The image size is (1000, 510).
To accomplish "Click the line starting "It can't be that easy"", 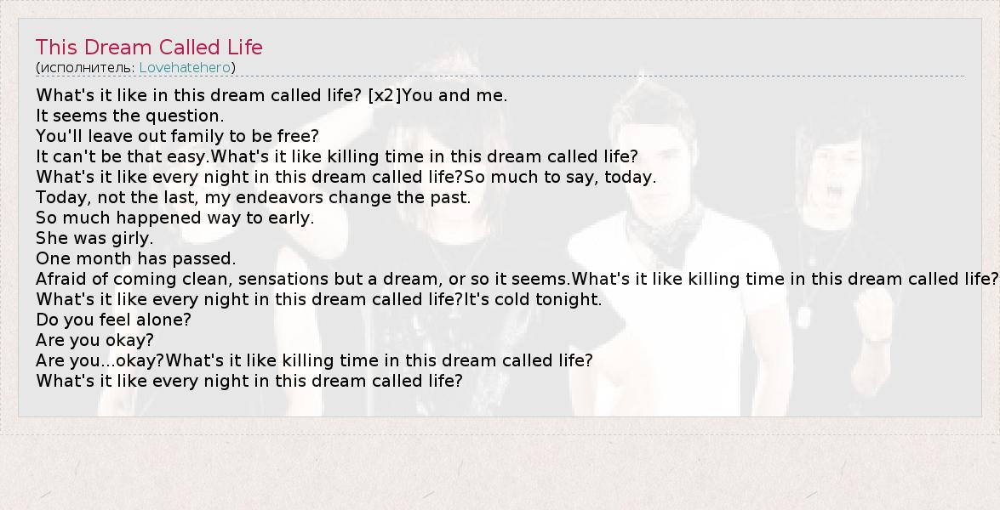I will [x=336, y=156].
